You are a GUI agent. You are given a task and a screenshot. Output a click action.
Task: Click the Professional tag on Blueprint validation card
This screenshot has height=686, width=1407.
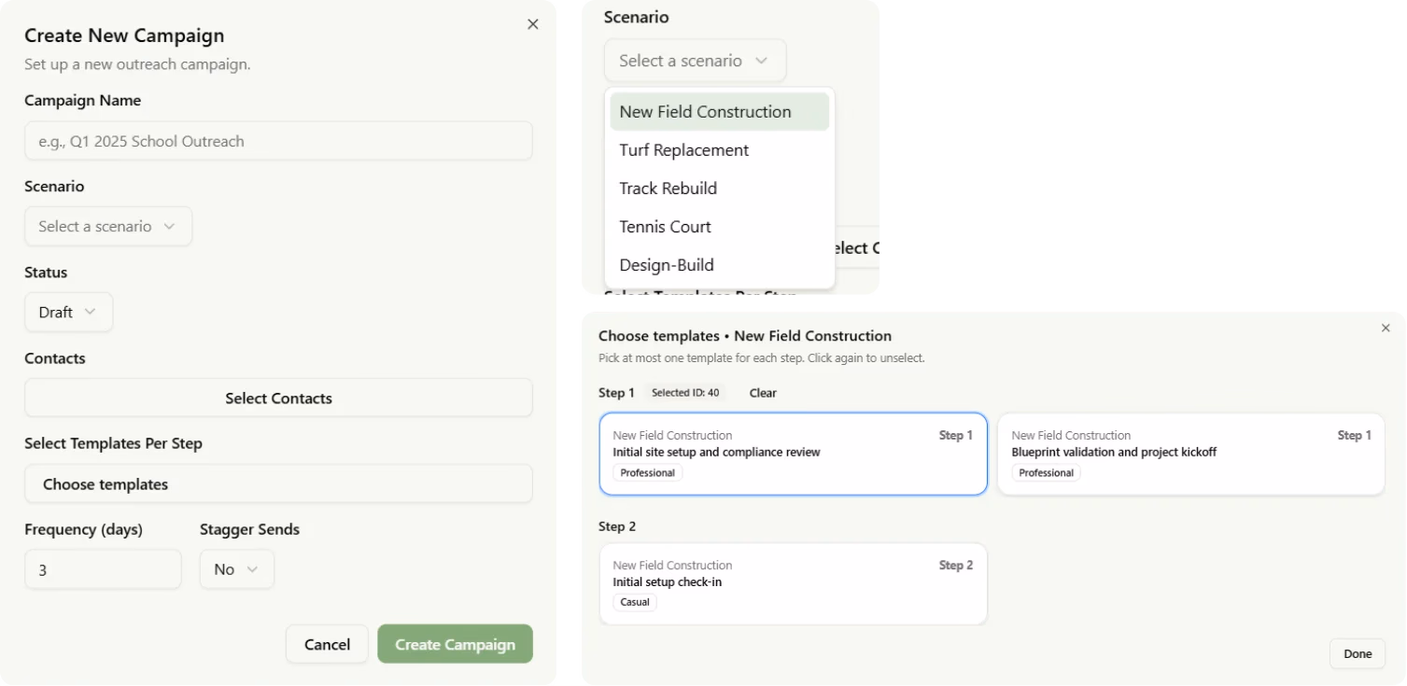[x=1046, y=472]
